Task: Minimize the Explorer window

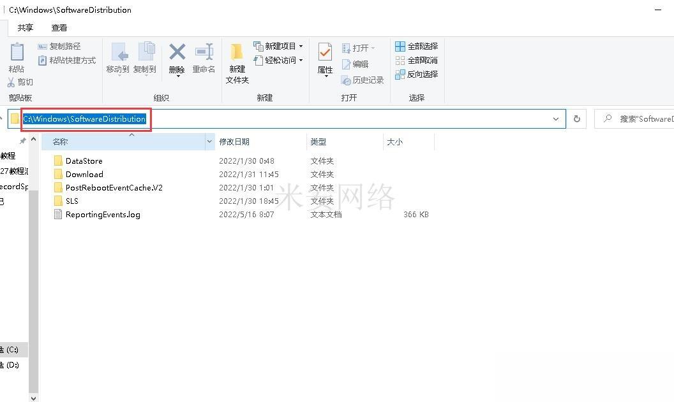Action: pyautogui.click(x=658, y=10)
